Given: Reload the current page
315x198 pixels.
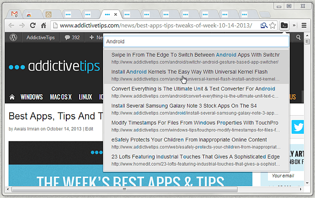Looking at the screenshot, I should click(33, 25).
